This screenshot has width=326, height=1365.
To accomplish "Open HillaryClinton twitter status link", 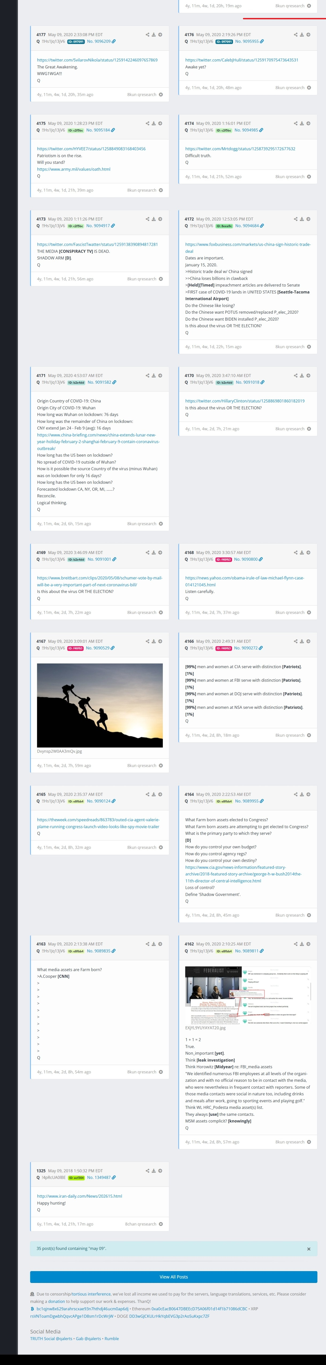I will click(x=245, y=401).
